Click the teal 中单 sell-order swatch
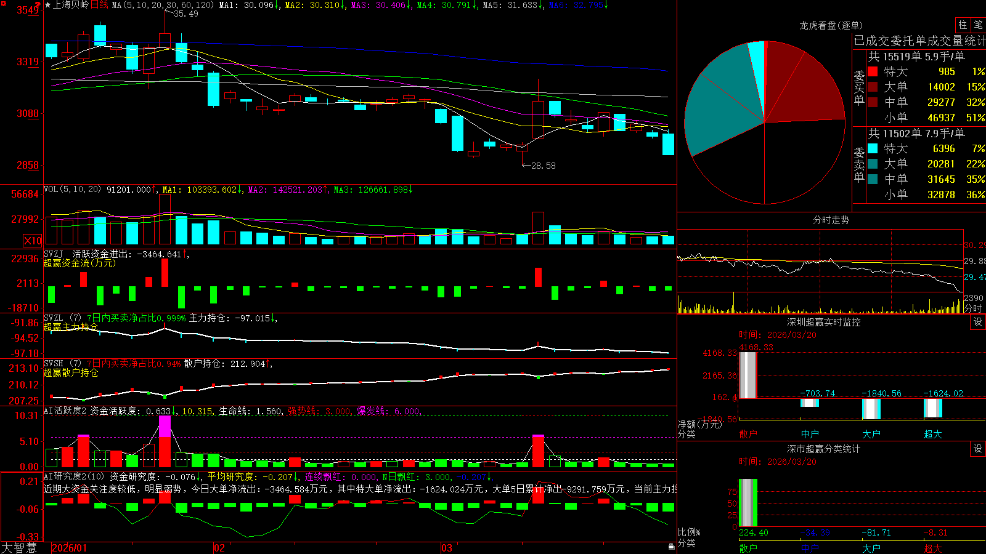This screenshot has height=554, width=986. click(873, 179)
